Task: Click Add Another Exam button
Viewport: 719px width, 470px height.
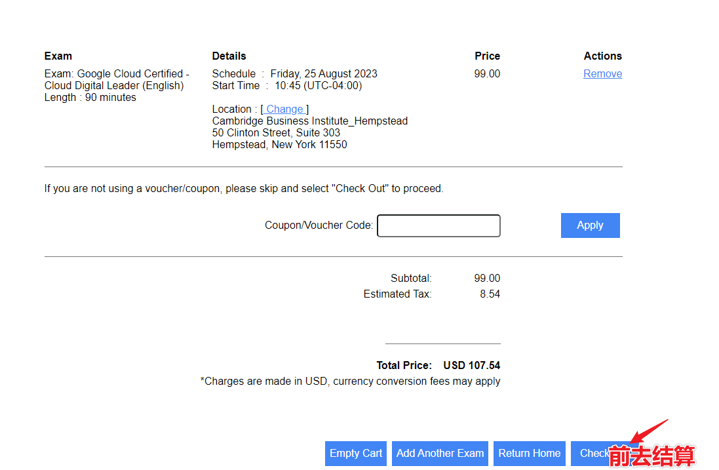Action: pos(440,454)
